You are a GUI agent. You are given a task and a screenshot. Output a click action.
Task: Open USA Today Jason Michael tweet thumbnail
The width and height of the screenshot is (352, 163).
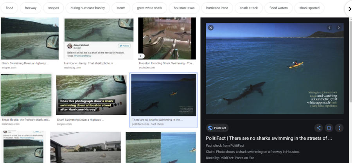click(99, 39)
